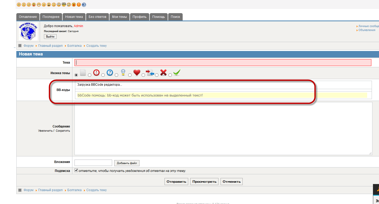This screenshot has height=204, width=379.
Task: Click the blank page topic icon image
Action: [x=83, y=73]
